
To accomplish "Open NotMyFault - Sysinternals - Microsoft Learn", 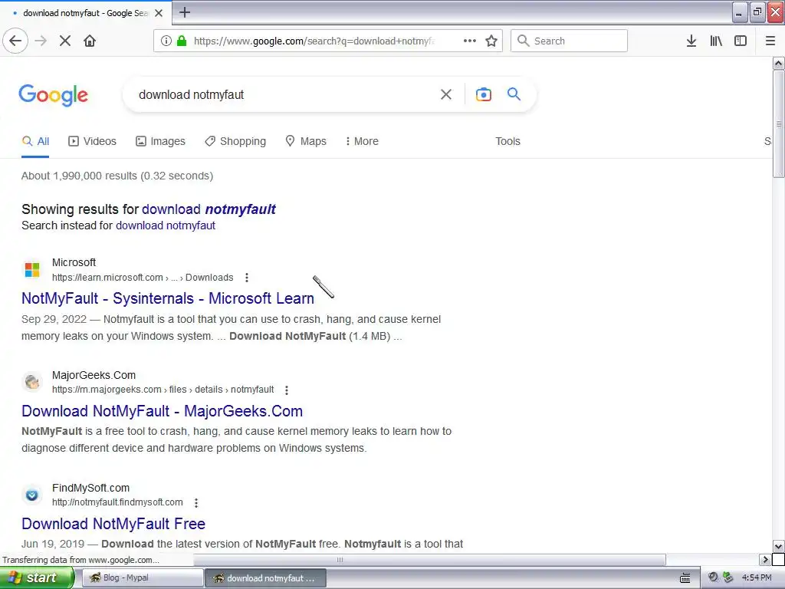I will 168,298.
